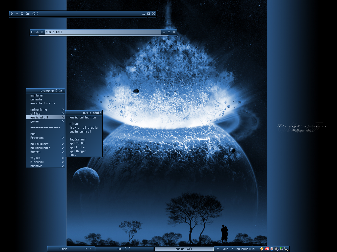Open music collection in music stuff submenu
Viewport: 337px width, 252px height.
click(84, 117)
